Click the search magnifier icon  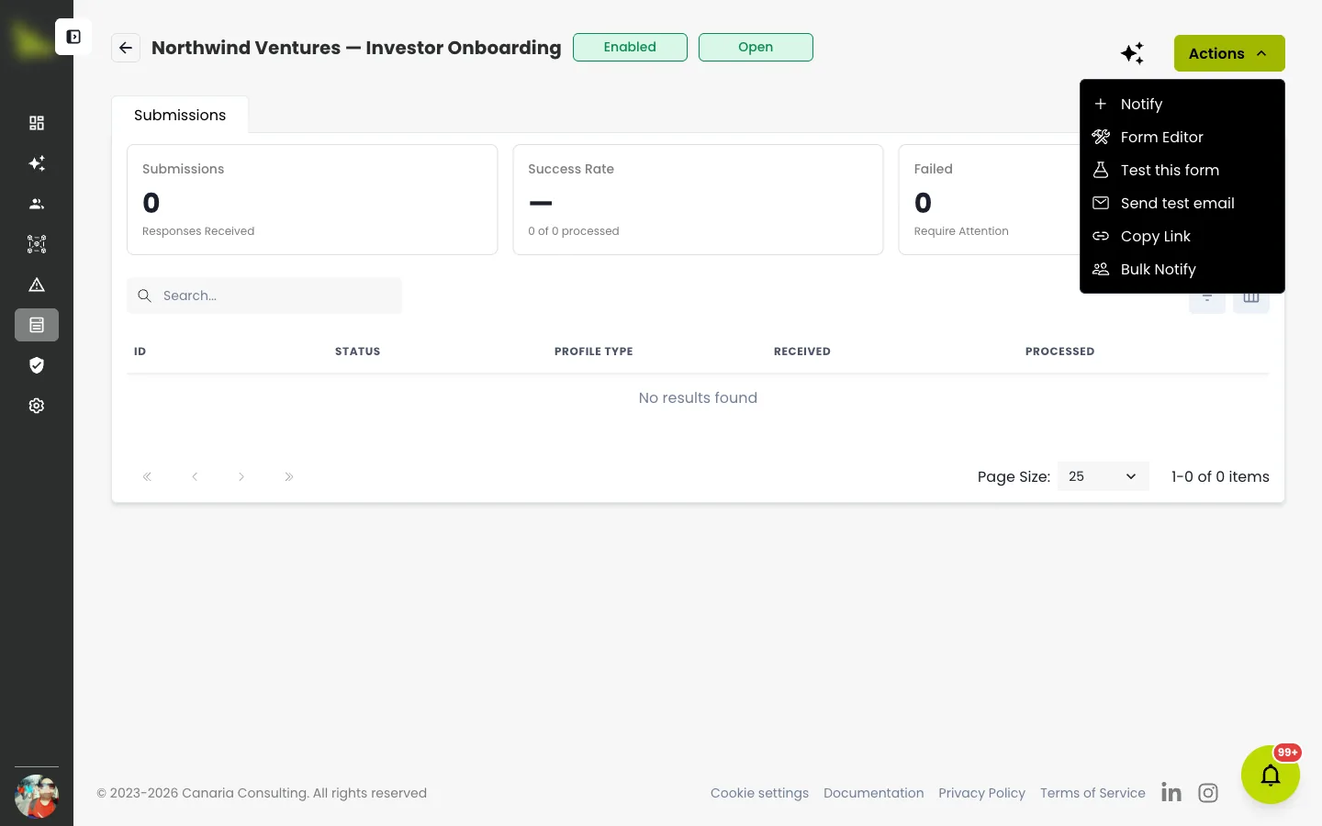[x=144, y=296]
